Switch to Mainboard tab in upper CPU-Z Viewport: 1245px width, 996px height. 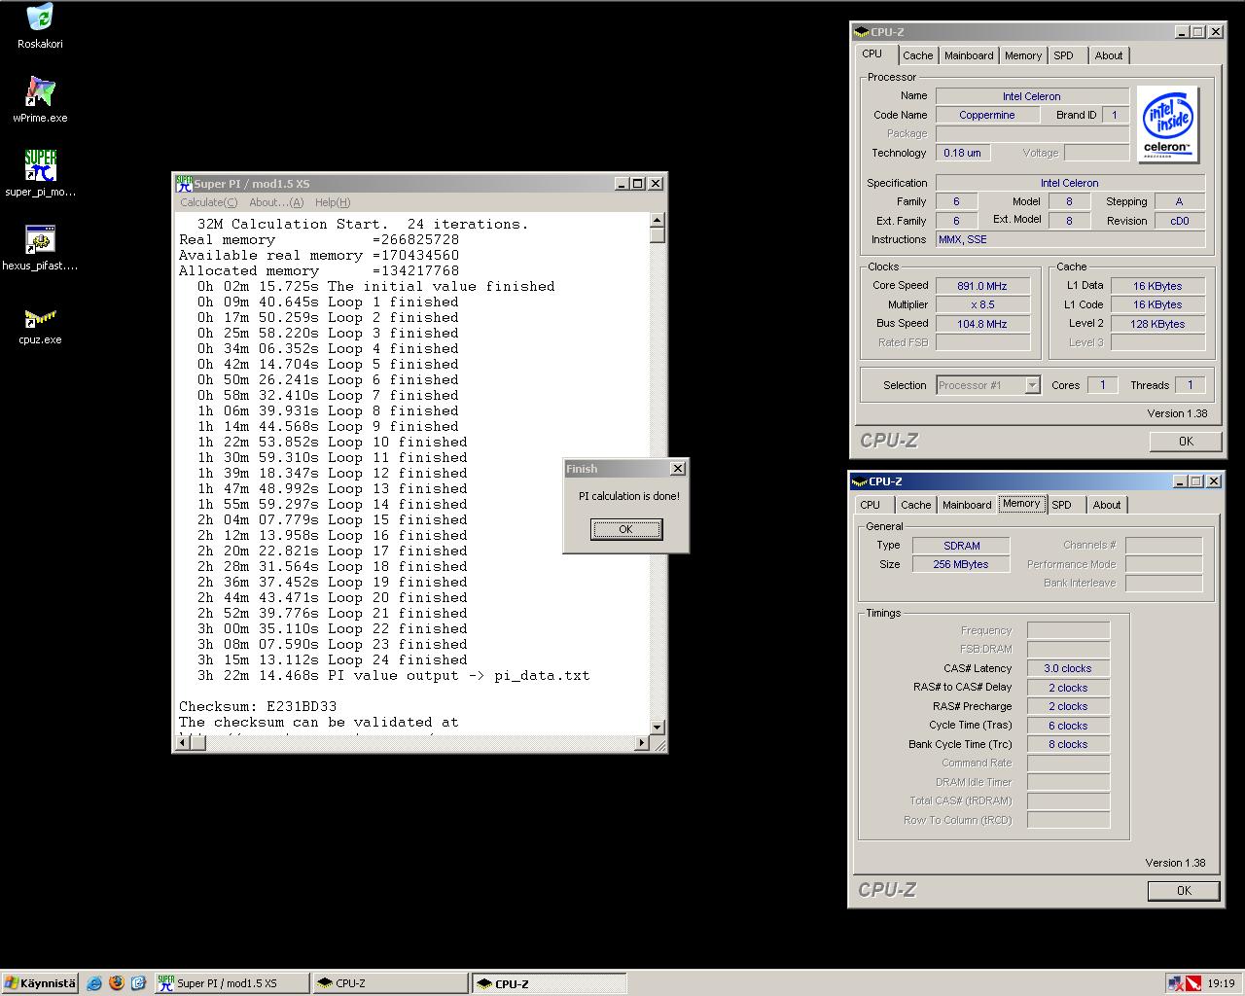969,55
